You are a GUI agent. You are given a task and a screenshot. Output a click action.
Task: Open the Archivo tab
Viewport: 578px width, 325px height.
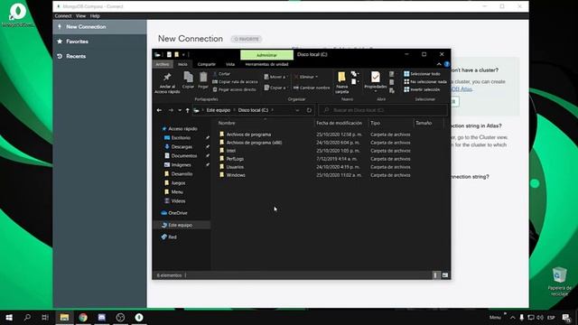163,64
